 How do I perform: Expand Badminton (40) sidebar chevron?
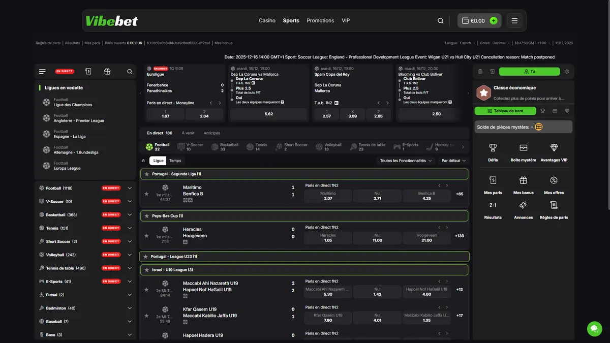click(129, 308)
